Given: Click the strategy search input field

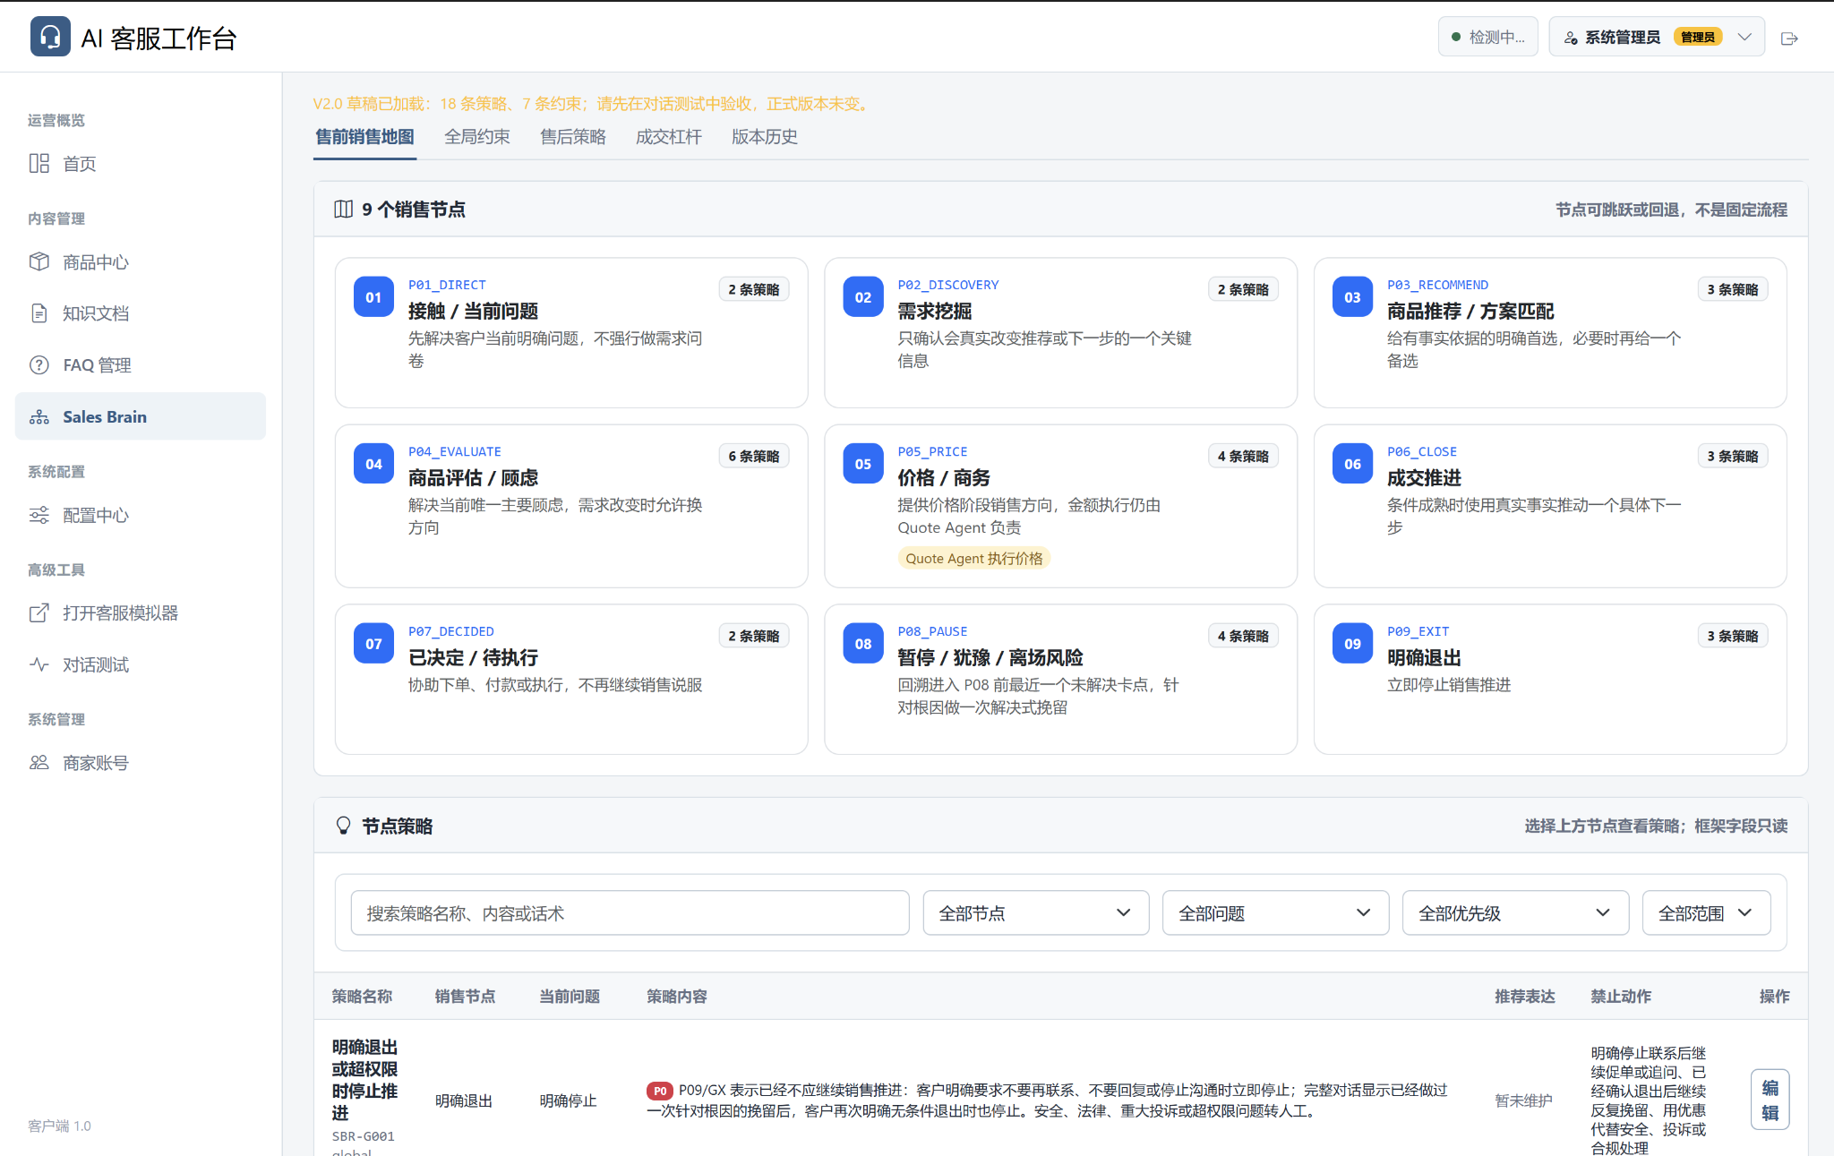Looking at the screenshot, I should [630, 912].
